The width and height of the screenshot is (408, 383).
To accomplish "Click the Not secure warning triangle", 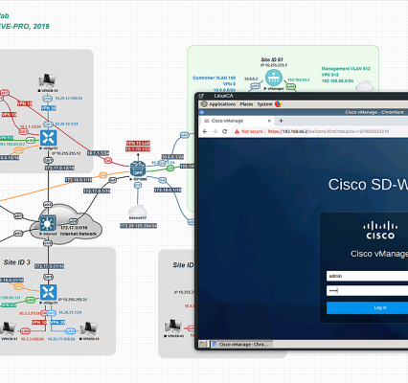I will point(237,131).
